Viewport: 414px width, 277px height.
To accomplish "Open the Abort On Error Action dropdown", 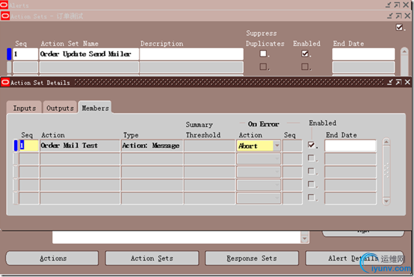I will 277,146.
